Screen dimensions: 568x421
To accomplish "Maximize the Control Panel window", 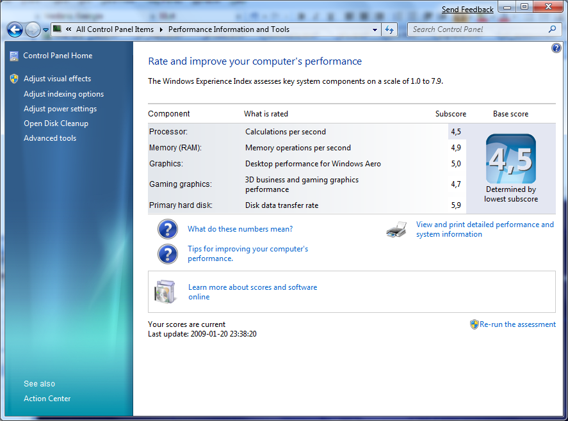I will pyautogui.click(x=524, y=7).
